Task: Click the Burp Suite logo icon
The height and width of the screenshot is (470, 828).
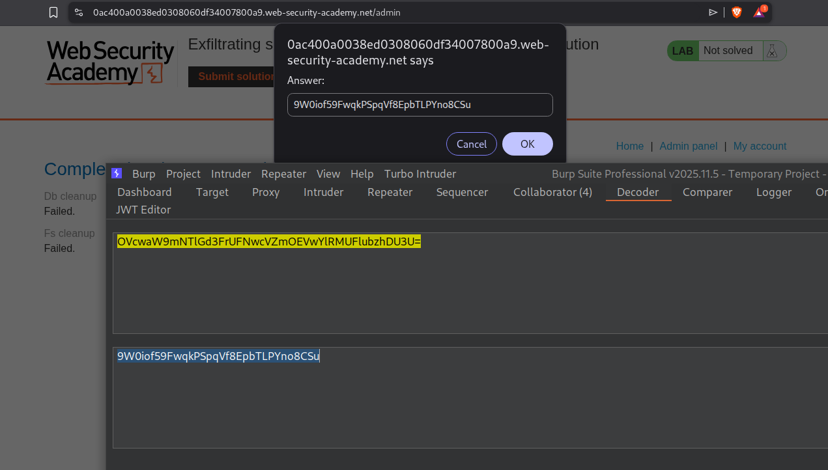Action: (x=117, y=173)
